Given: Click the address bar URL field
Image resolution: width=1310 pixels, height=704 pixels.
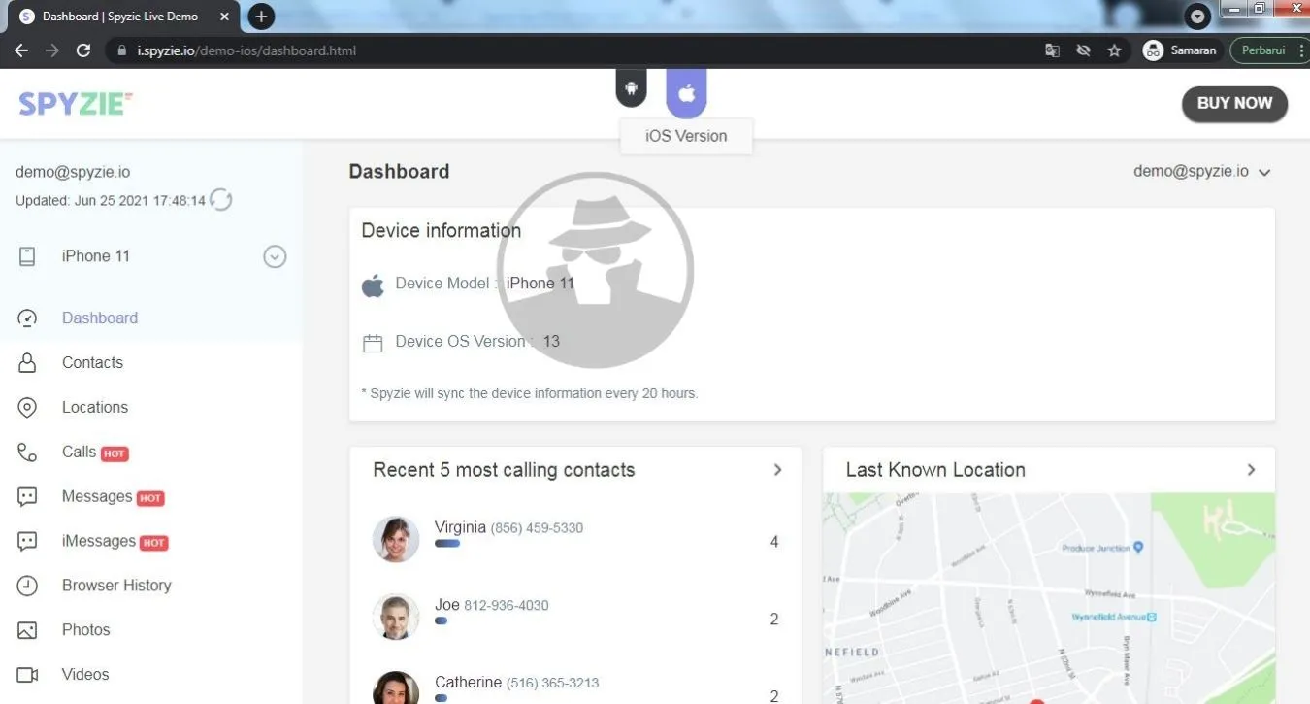Looking at the screenshot, I should point(573,50).
